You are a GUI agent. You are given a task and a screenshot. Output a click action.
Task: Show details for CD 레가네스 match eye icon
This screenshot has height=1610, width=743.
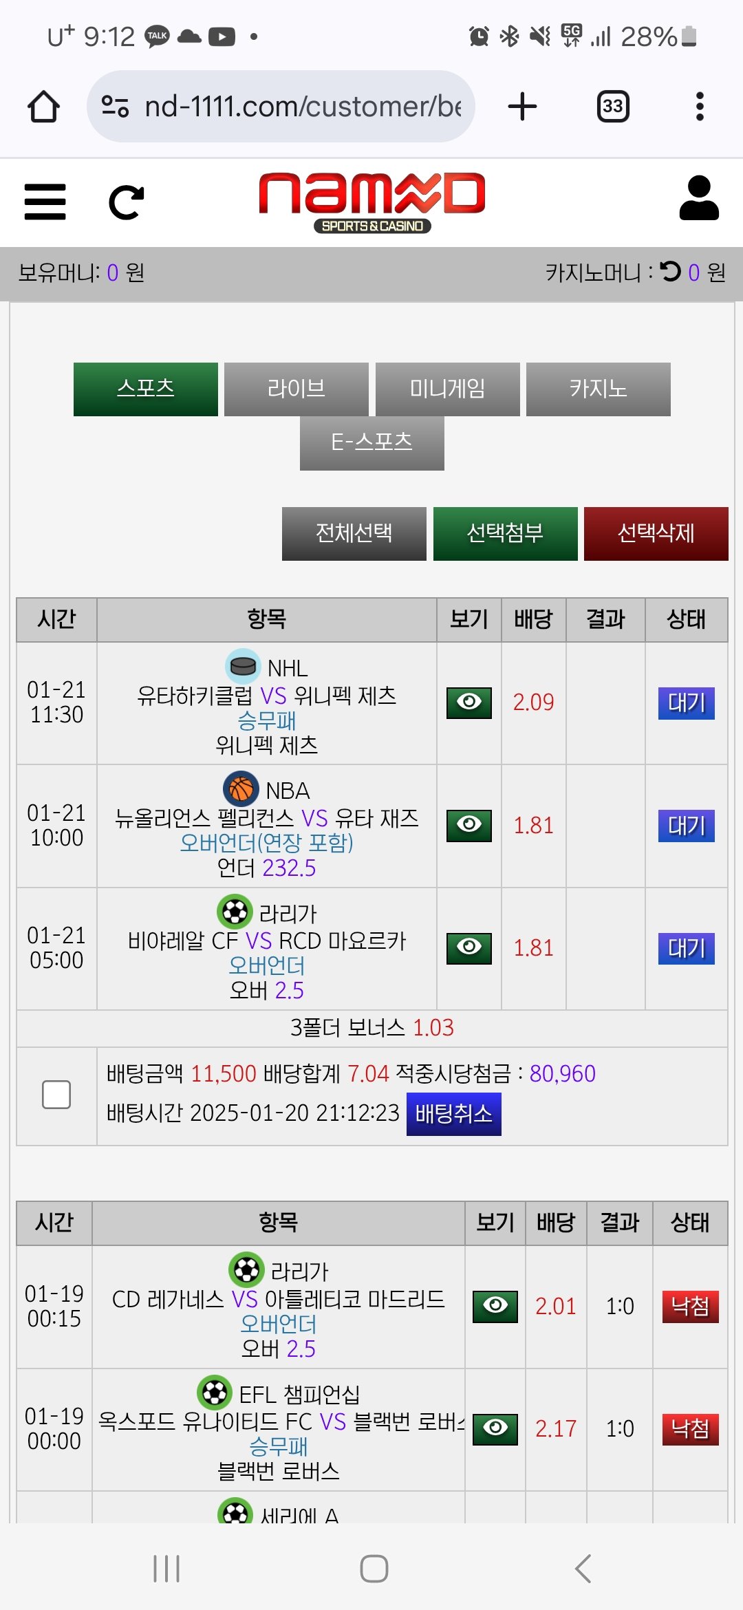[x=495, y=1306]
